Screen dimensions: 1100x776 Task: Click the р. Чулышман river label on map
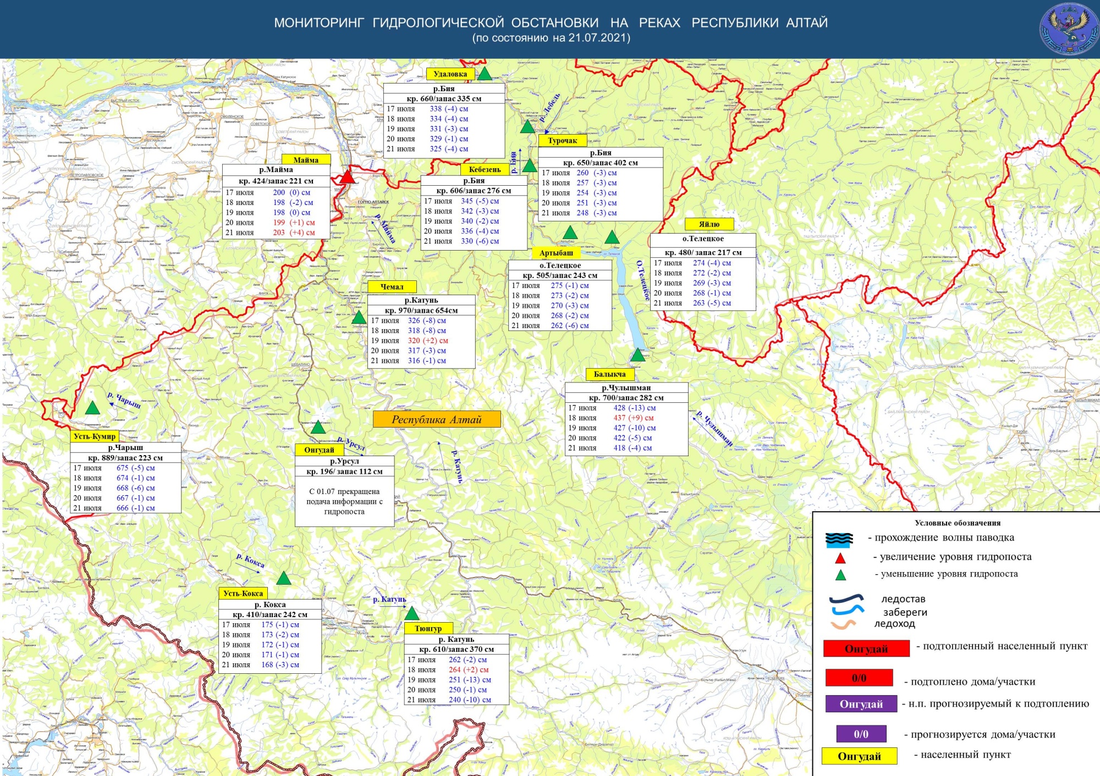click(714, 429)
